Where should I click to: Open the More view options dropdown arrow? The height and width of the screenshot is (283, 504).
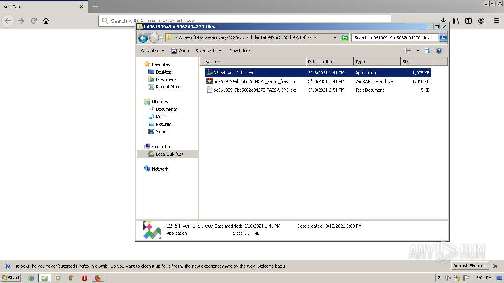coord(417,51)
